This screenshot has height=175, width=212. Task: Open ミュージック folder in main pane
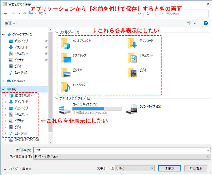[73, 87]
